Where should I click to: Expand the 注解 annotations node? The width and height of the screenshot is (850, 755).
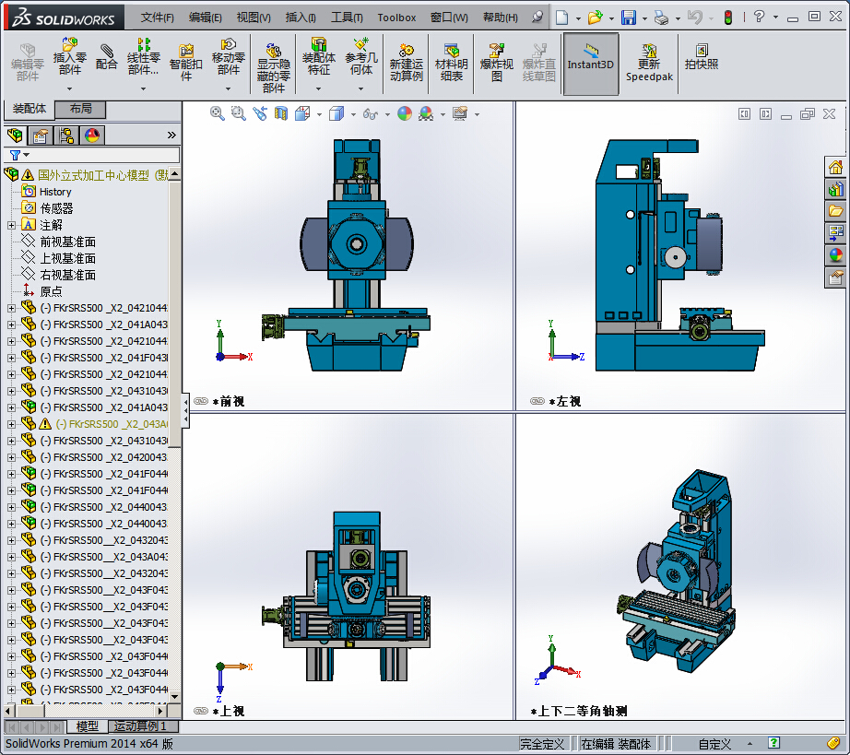pyautogui.click(x=11, y=225)
